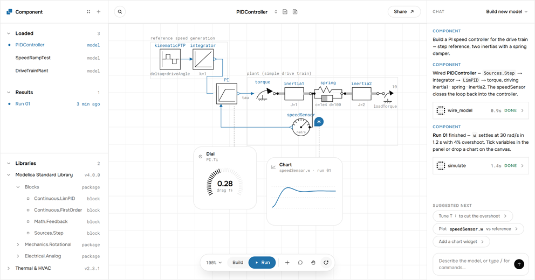Select the kinematicPTP block
The height and width of the screenshot is (280, 535).
[170, 59]
